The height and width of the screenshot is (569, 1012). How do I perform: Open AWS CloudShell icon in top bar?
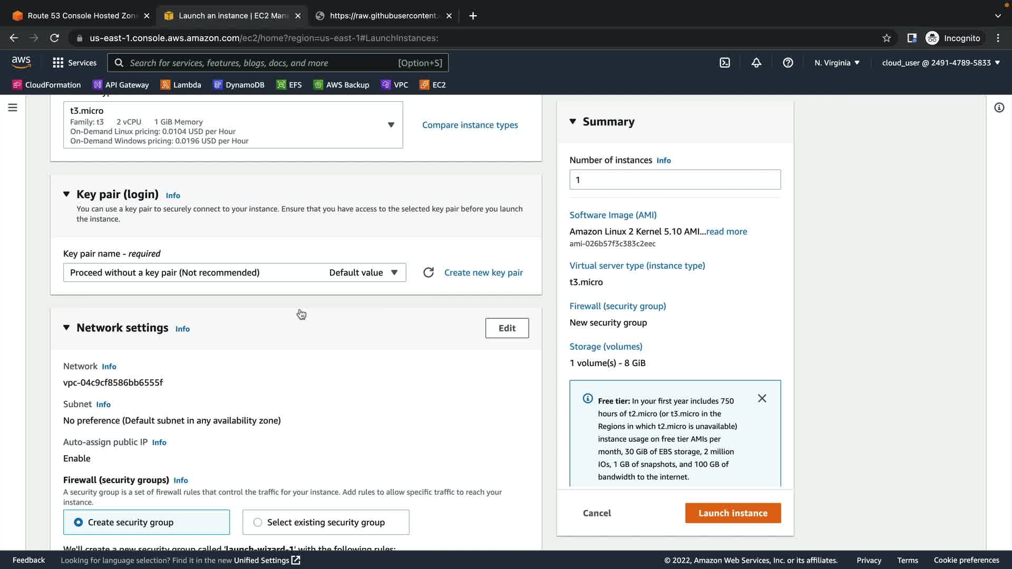[x=725, y=63]
